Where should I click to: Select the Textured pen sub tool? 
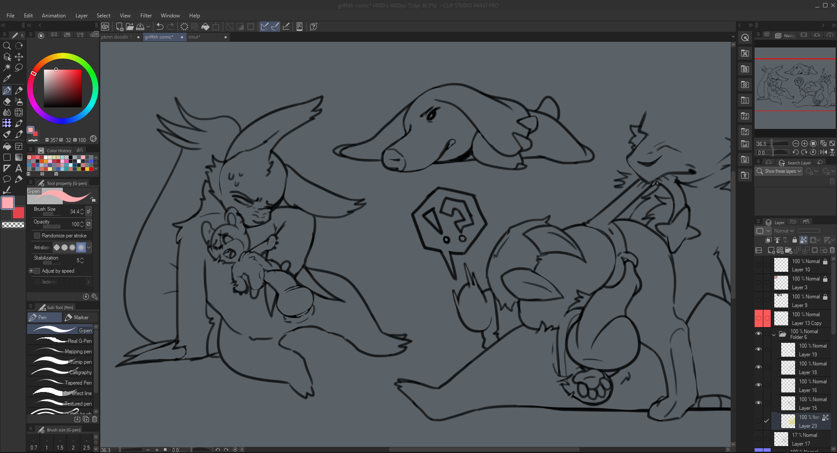tap(60, 403)
